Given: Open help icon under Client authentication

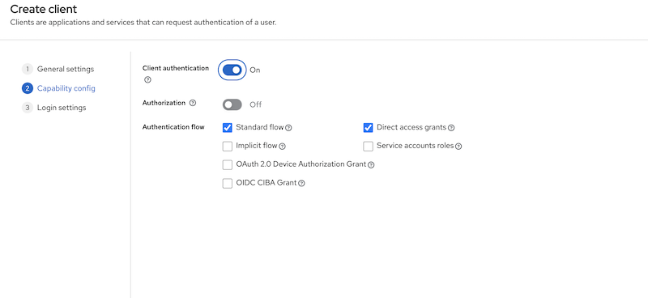Looking at the screenshot, I should click(147, 80).
